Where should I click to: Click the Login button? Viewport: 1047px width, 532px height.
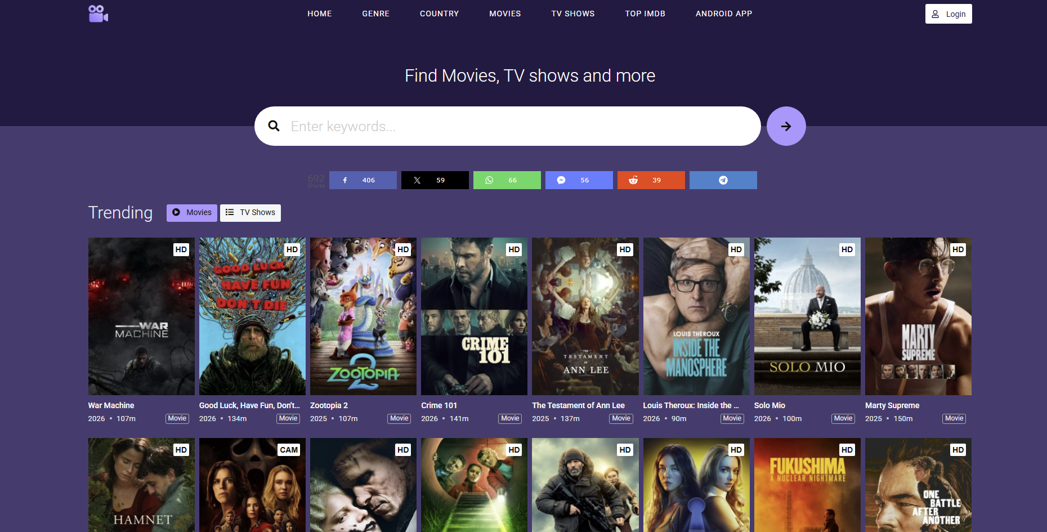[948, 14]
